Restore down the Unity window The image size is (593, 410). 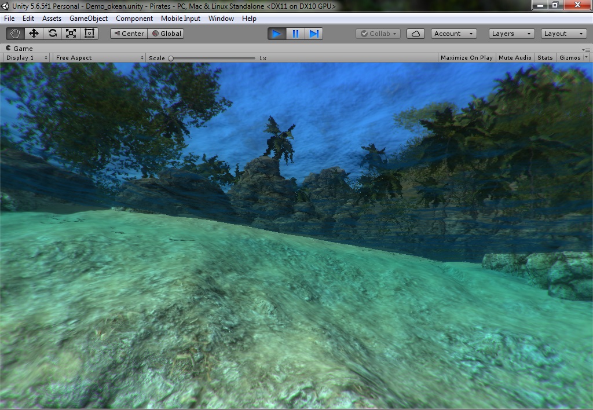555,5
